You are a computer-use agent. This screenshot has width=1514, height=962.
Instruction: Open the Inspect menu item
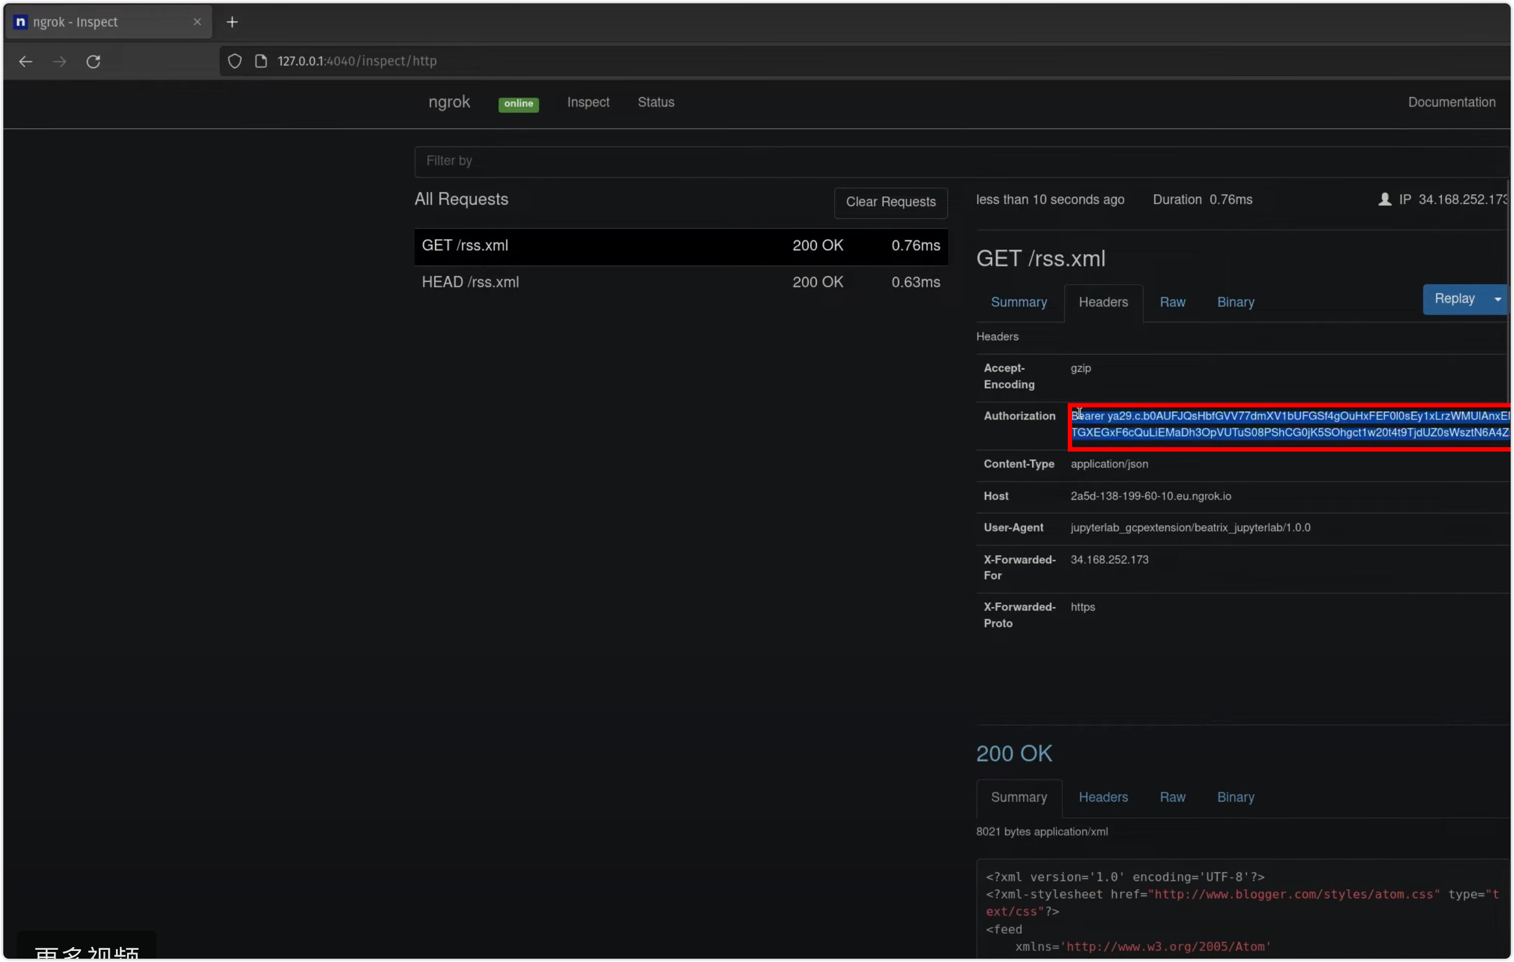pyautogui.click(x=588, y=102)
